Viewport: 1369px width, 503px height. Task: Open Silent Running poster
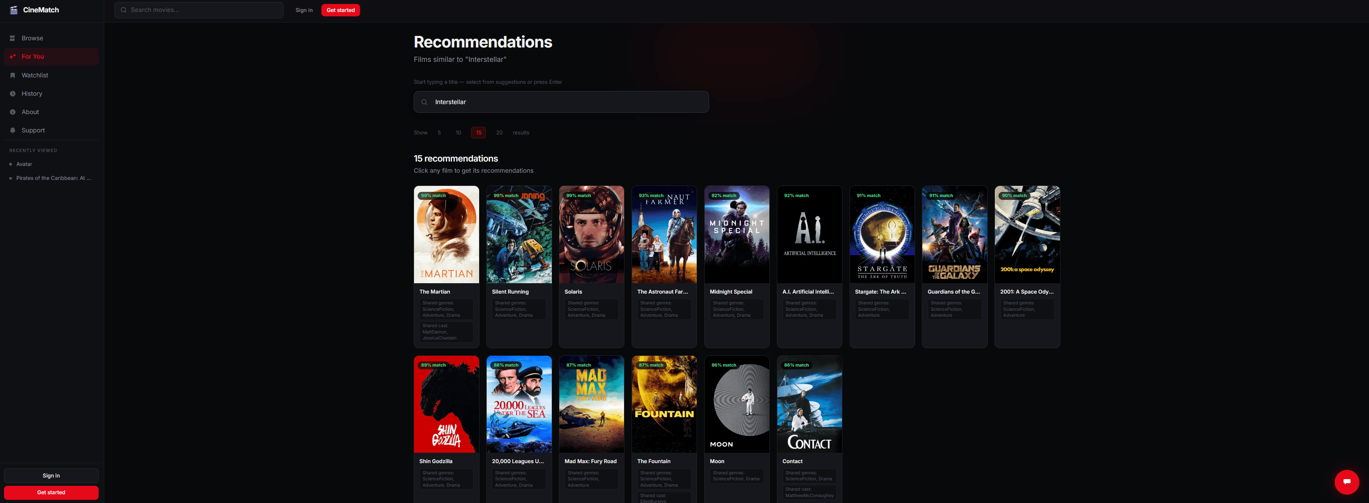(x=519, y=234)
